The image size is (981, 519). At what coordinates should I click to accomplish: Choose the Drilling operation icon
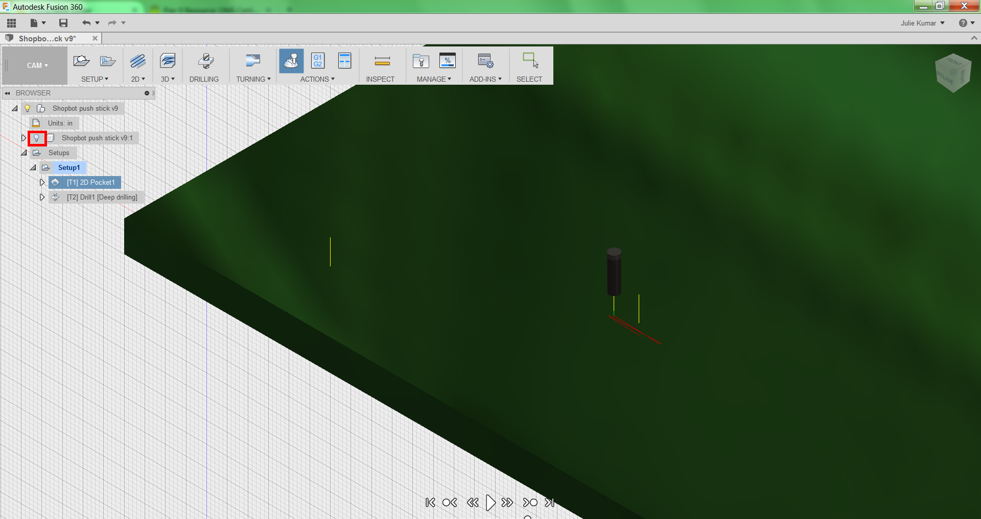point(205,61)
